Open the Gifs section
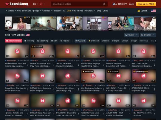Image resolution: width=161 pixels, height=120 pixels. click(x=74, y=11)
